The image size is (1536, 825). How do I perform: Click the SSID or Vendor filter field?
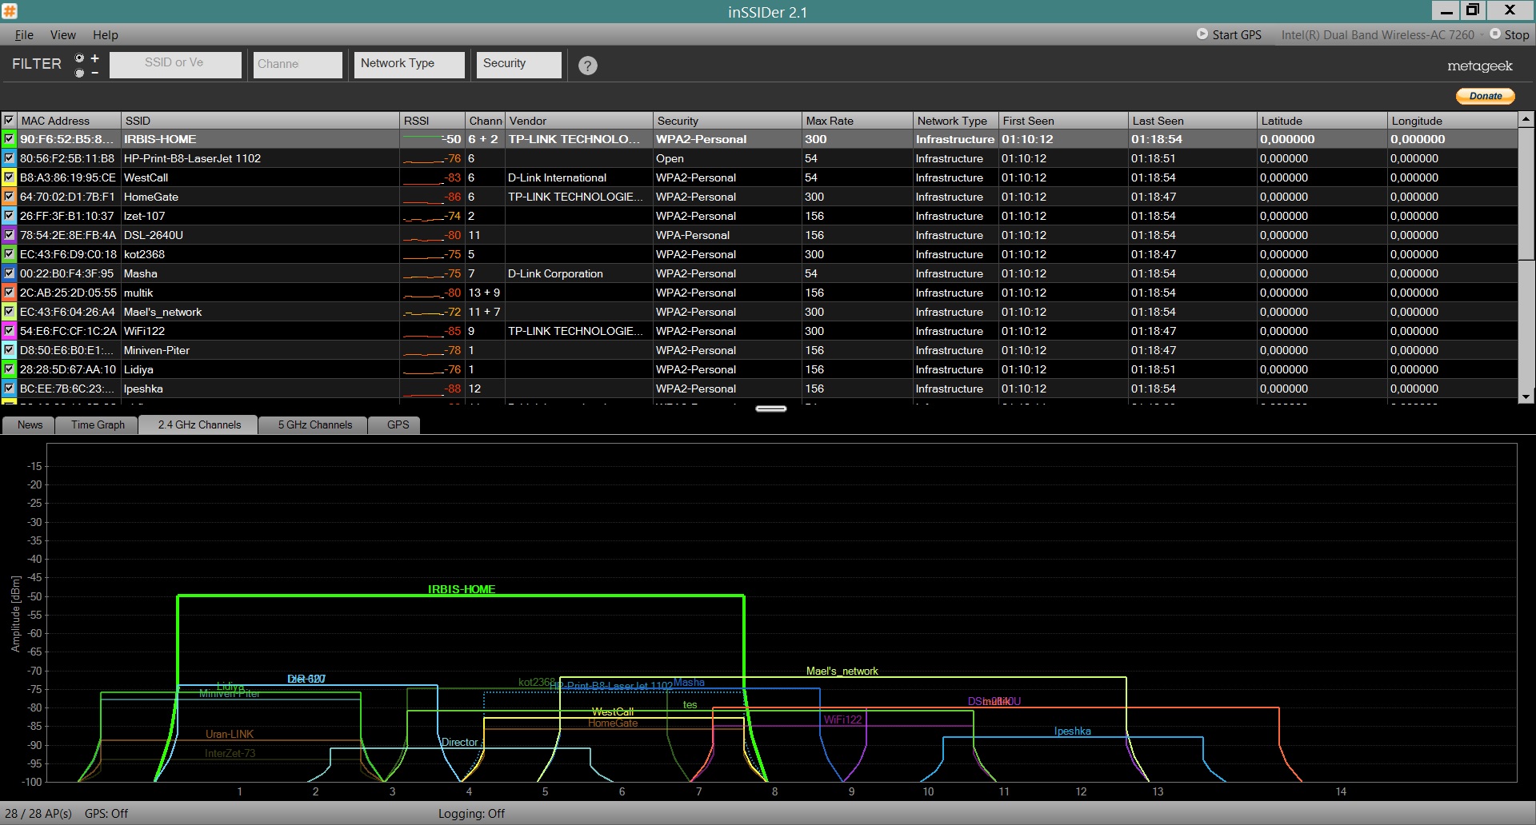click(175, 64)
